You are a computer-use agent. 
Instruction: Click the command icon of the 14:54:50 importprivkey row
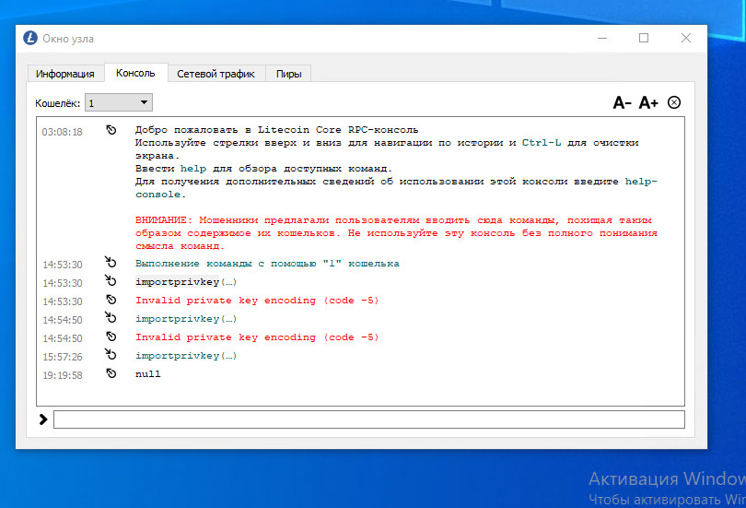point(111,317)
